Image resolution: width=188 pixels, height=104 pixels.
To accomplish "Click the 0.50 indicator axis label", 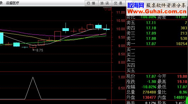I will 122,88.
